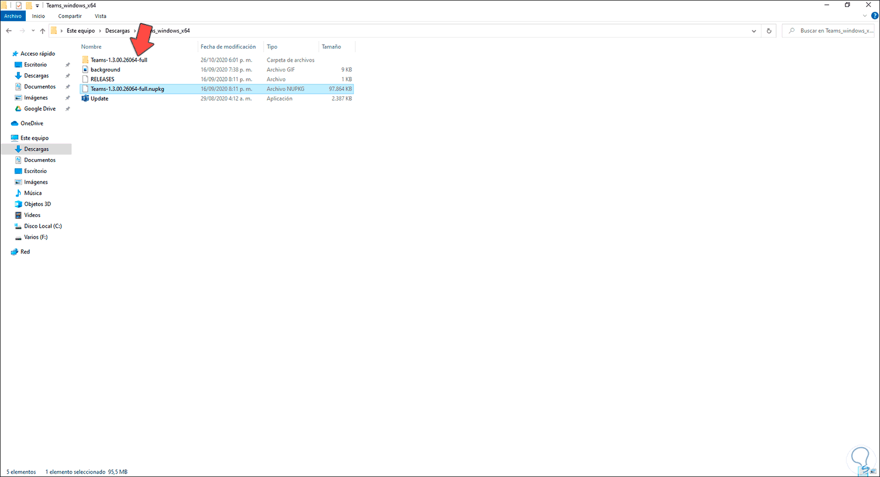Screen dimensions: 880x477
Task: Click the Properties icon in the quick access toolbar
Action: (x=19, y=5)
